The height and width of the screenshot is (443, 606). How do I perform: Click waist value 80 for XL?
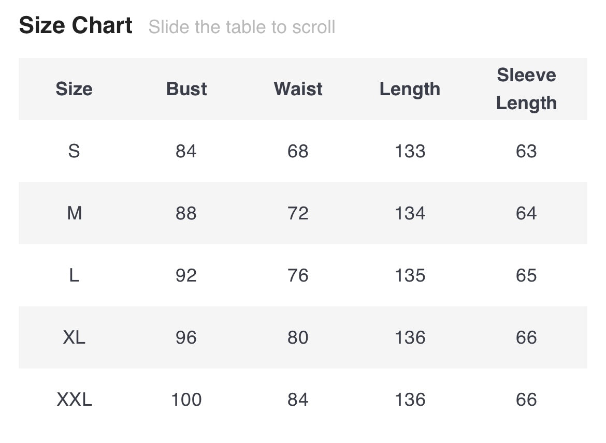coord(298,337)
